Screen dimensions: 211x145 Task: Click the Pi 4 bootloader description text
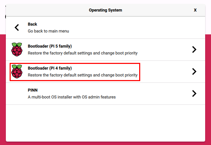tap(82, 75)
